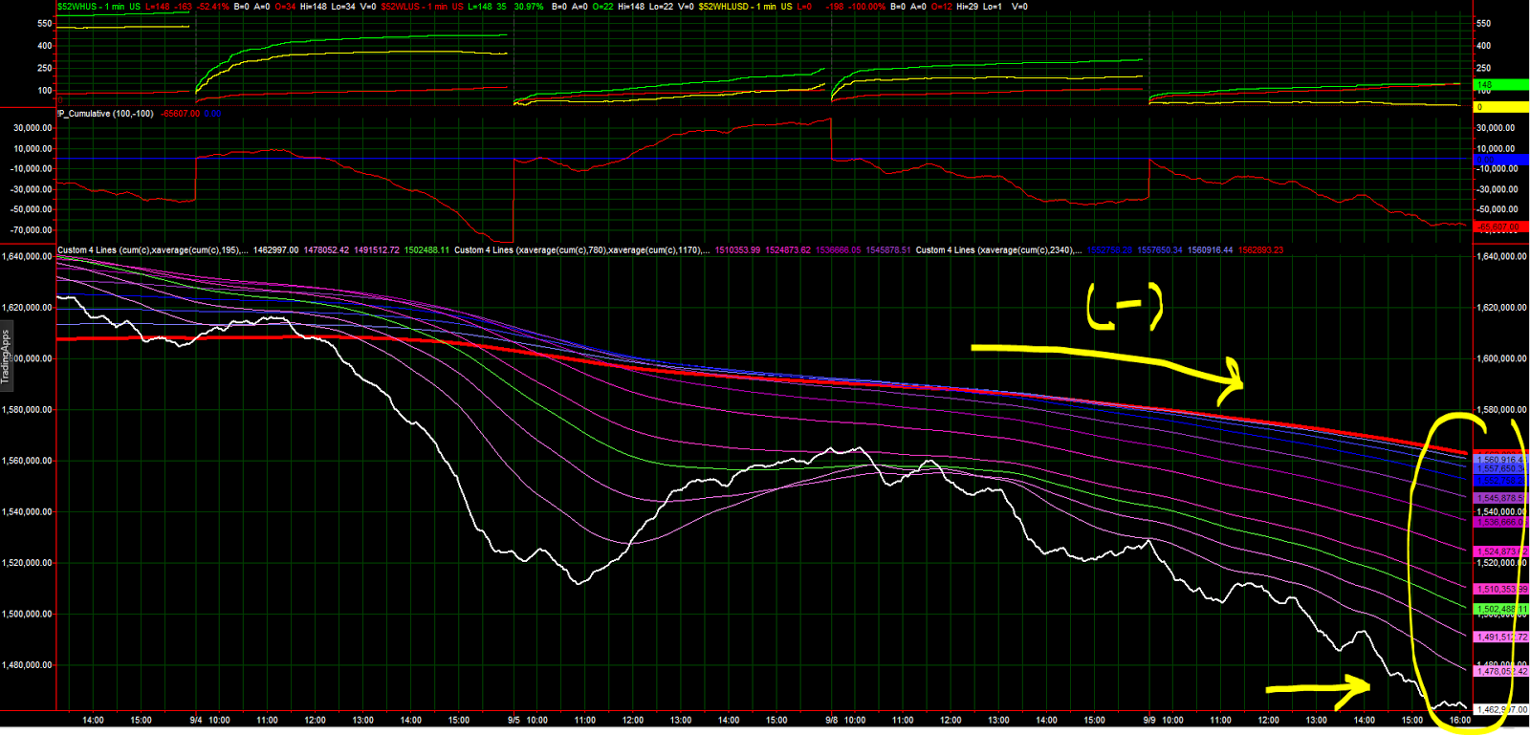Click the 9/4 10:00 date label on time axis
This screenshot has height=735, width=1530.
click(209, 721)
